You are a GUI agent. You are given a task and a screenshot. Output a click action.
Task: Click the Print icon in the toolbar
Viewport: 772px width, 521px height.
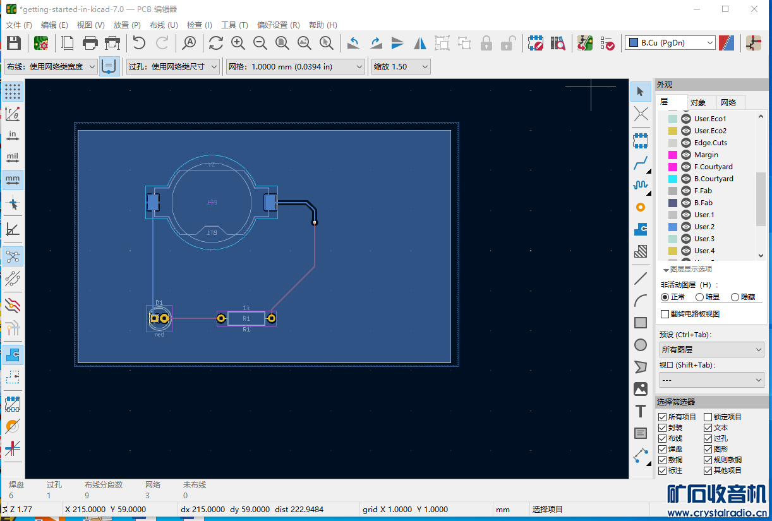(x=90, y=43)
